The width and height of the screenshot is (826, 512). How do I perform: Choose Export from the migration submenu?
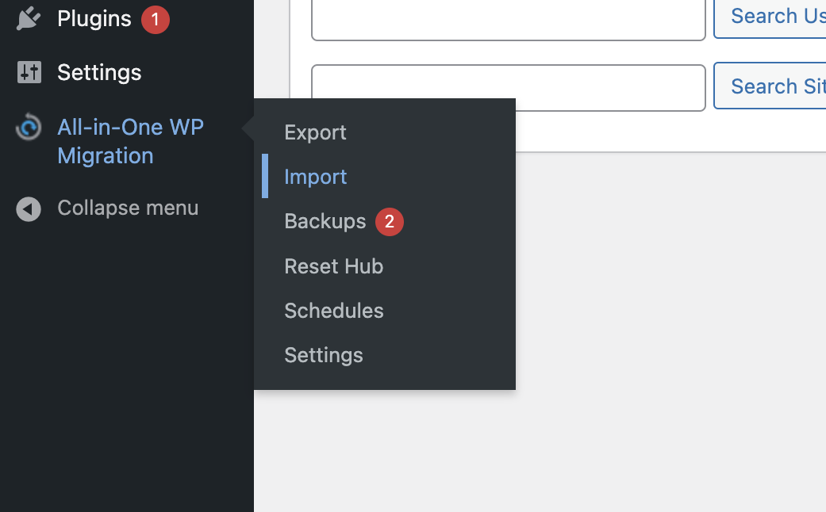pos(315,132)
